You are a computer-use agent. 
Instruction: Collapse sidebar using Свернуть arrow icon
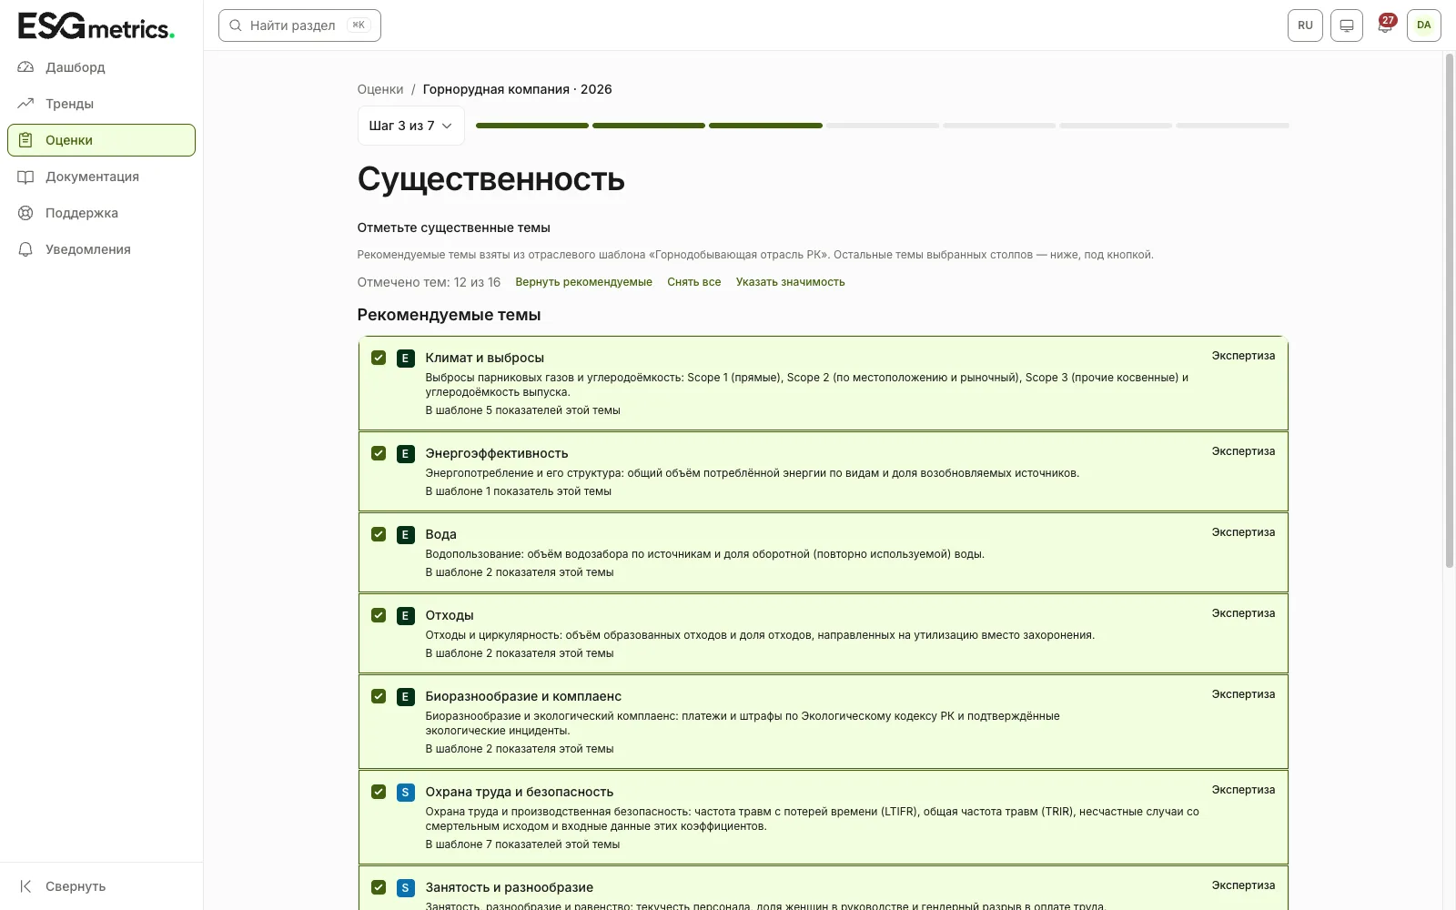(x=26, y=886)
